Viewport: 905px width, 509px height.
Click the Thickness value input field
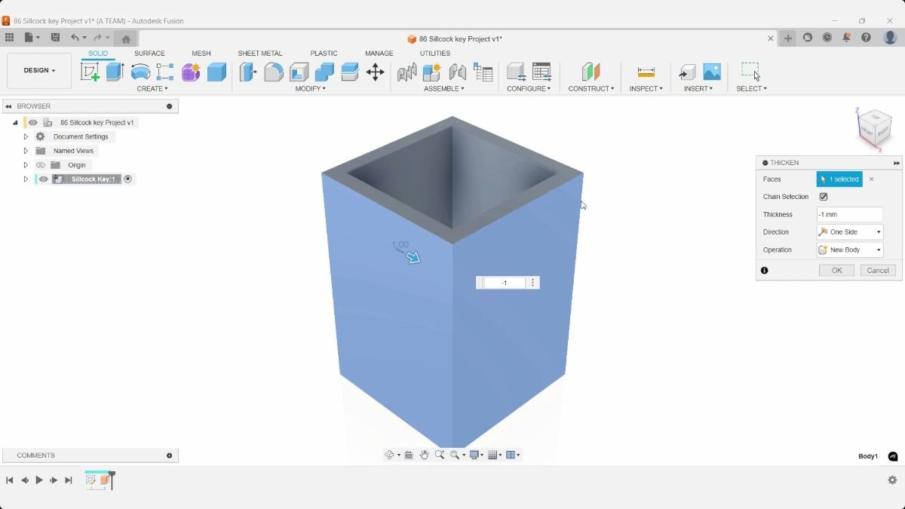tap(850, 215)
